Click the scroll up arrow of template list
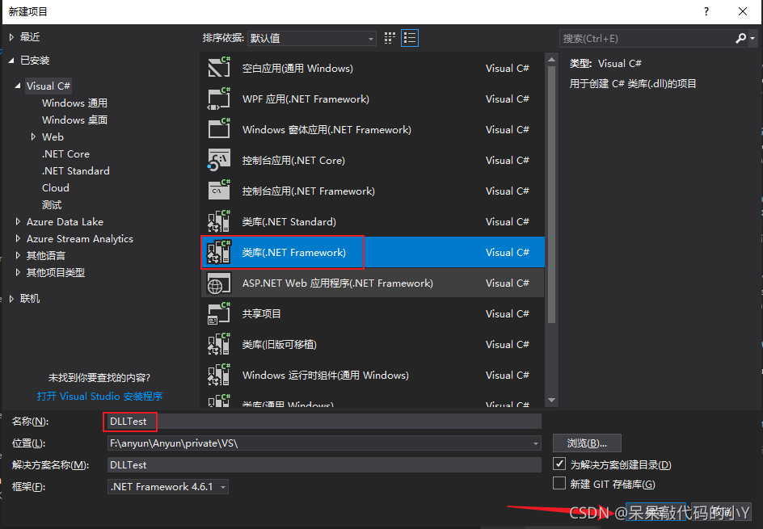The height and width of the screenshot is (529, 763). pyautogui.click(x=551, y=60)
